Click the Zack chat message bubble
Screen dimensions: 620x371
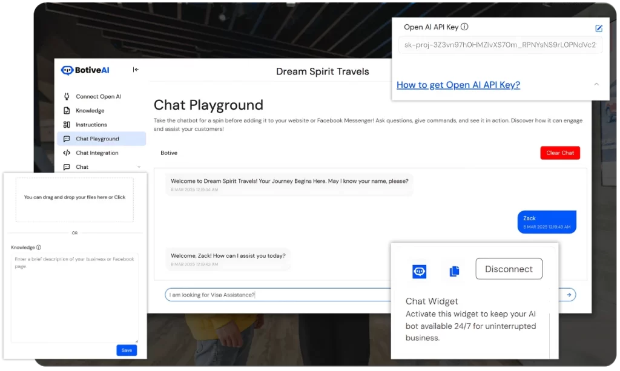pos(547,223)
